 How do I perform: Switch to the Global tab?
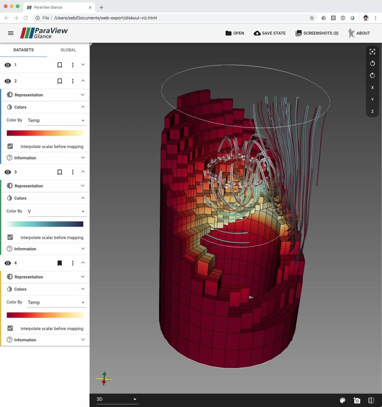click(68, 50)
